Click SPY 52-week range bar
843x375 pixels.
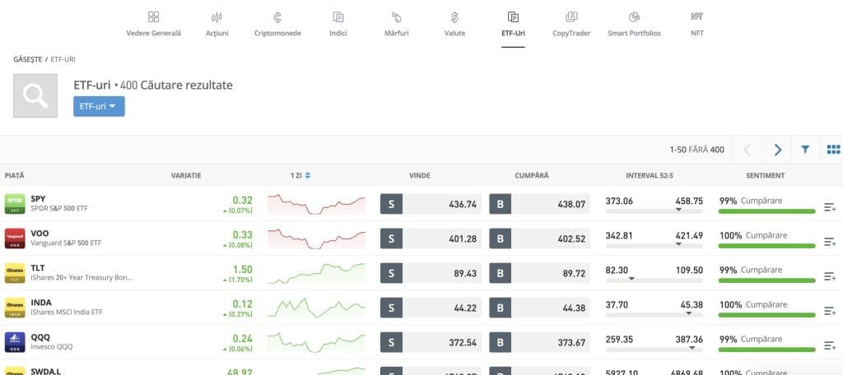pos(654,211)
